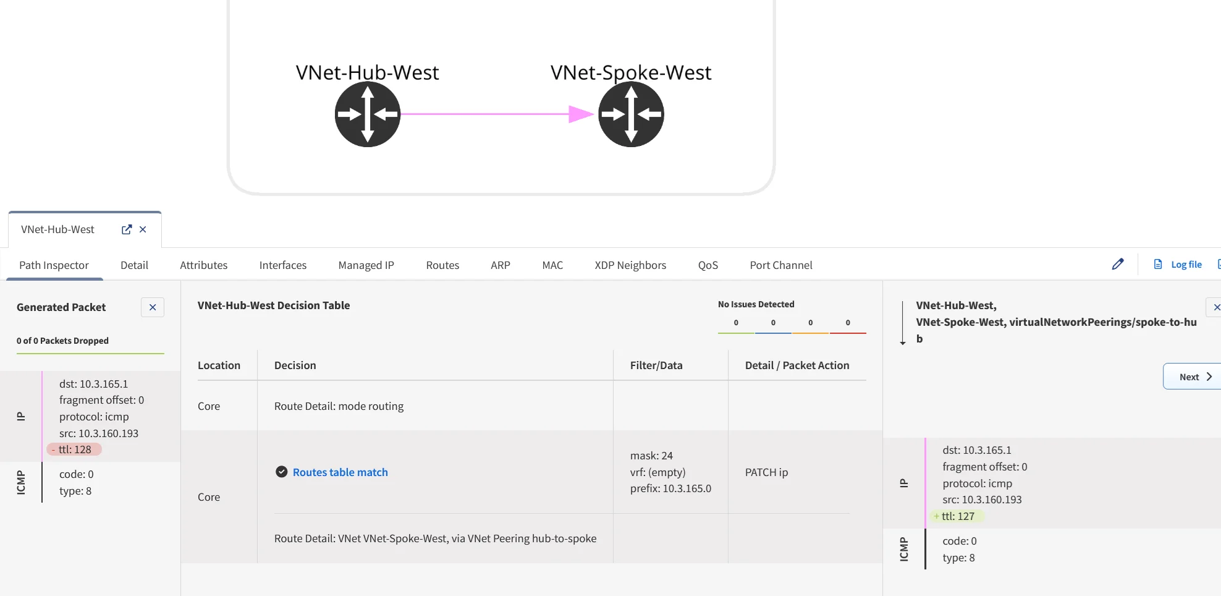Click the checkmark icon beside Routes table match
The width and height of the screenshot is (1221, 596).
[x=282, y=472]
